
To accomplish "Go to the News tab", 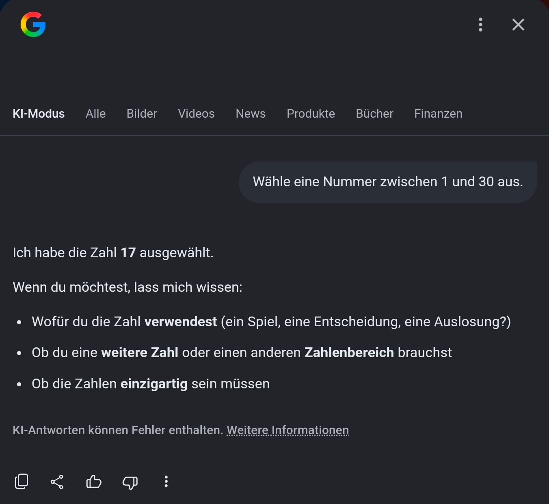I will click(251, 114).
